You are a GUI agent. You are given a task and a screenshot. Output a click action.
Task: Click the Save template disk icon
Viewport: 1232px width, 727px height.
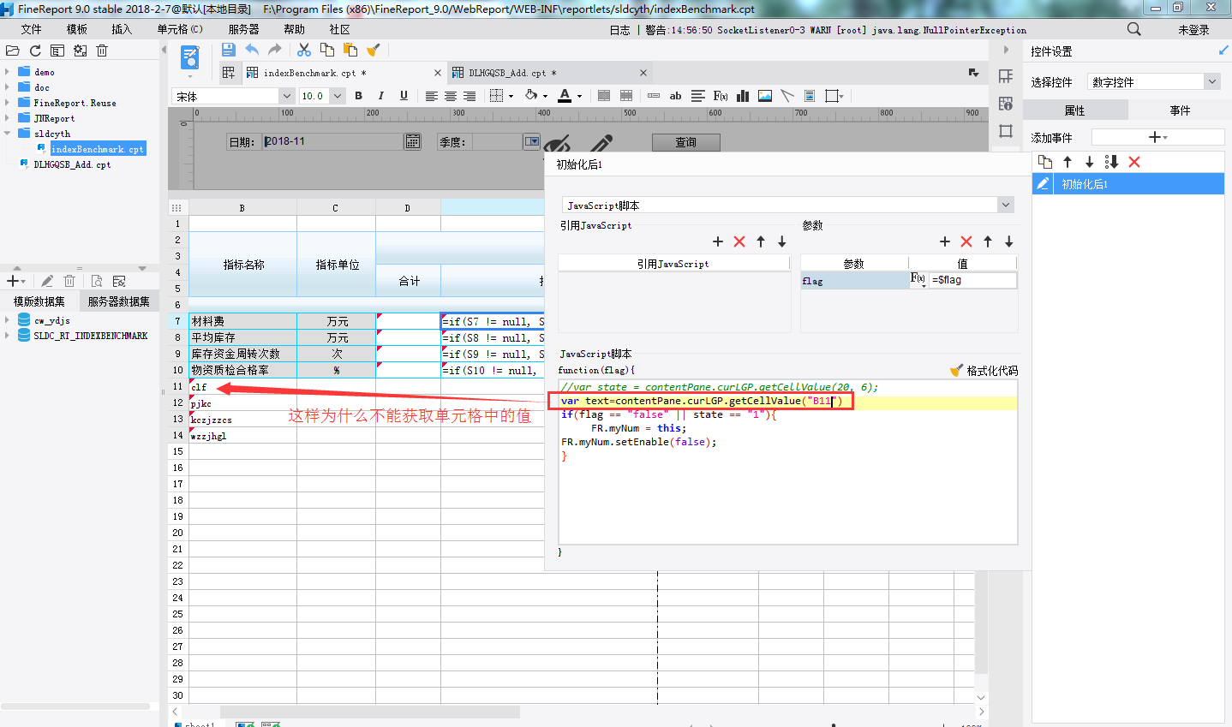coord(229,50)
